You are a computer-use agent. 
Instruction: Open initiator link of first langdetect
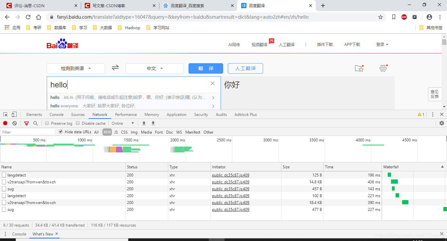pos(231,175)
